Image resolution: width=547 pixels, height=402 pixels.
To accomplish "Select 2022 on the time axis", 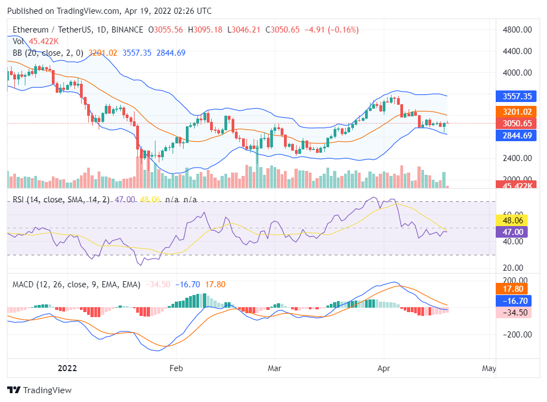I will (67, 368).
